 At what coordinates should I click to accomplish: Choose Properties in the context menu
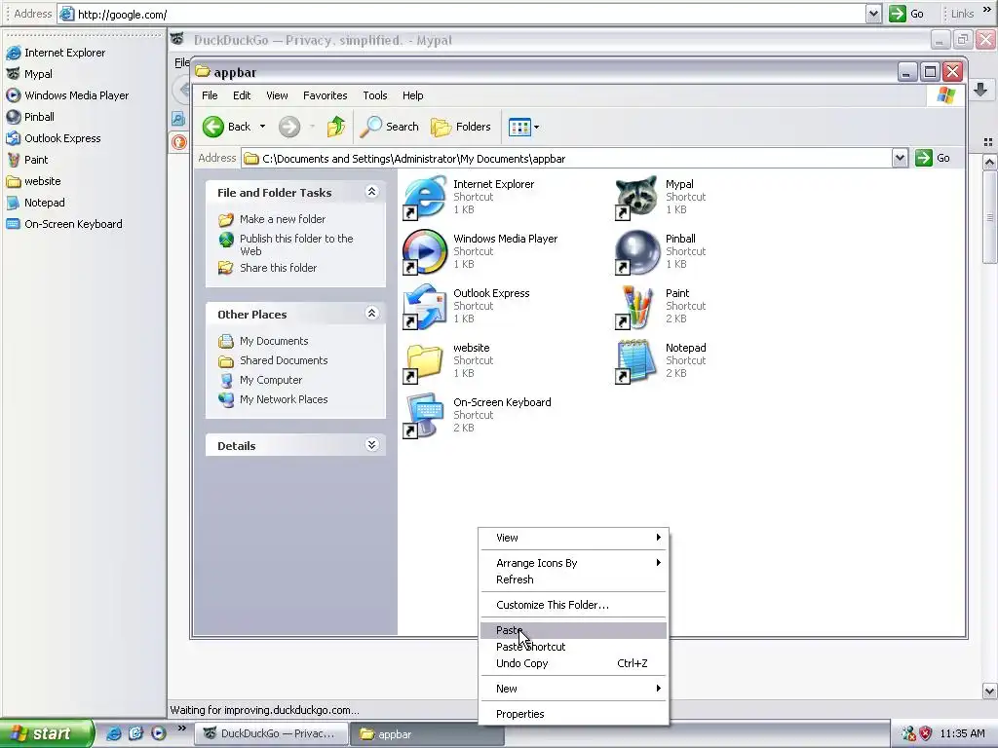click(574, 714)
